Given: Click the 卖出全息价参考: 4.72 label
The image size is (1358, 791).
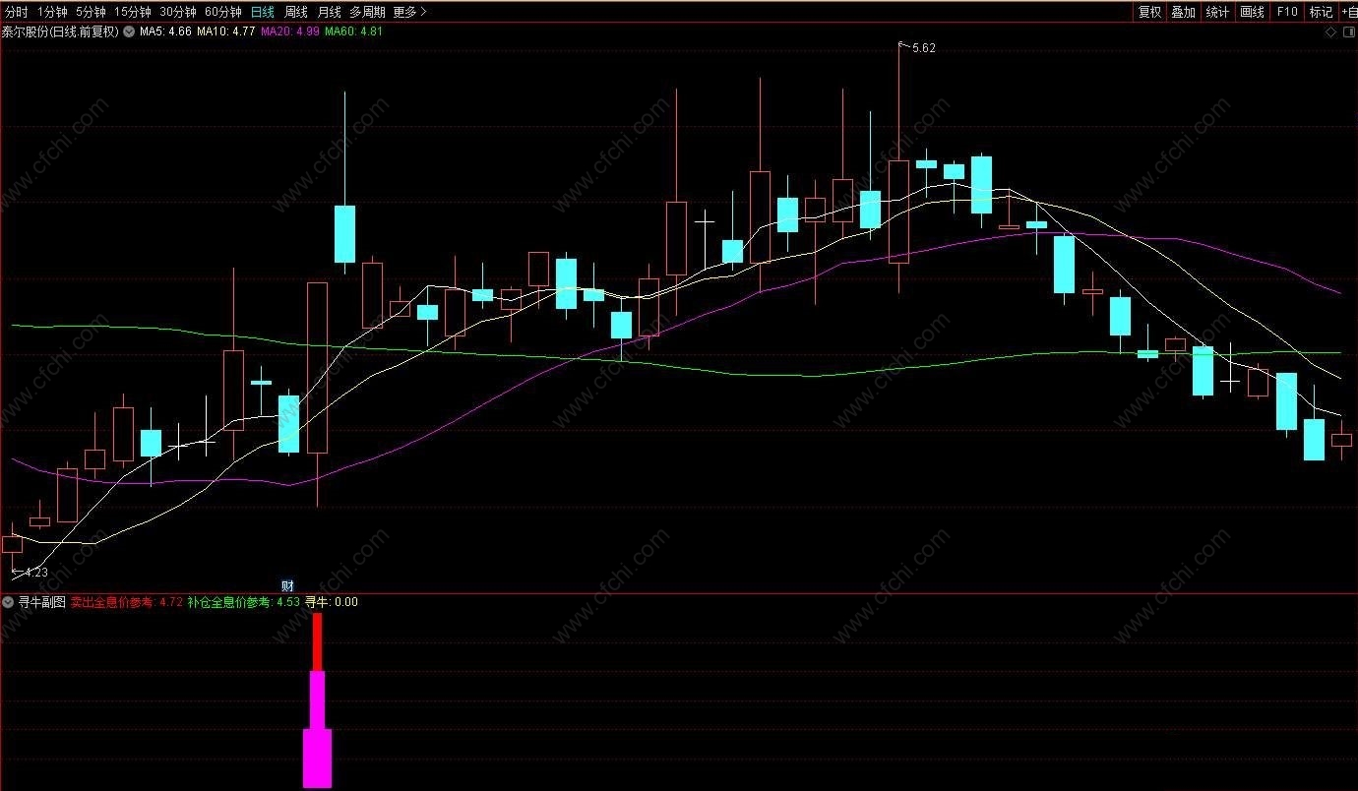Looking at the screenshot, I should click(x=126, y=602).
